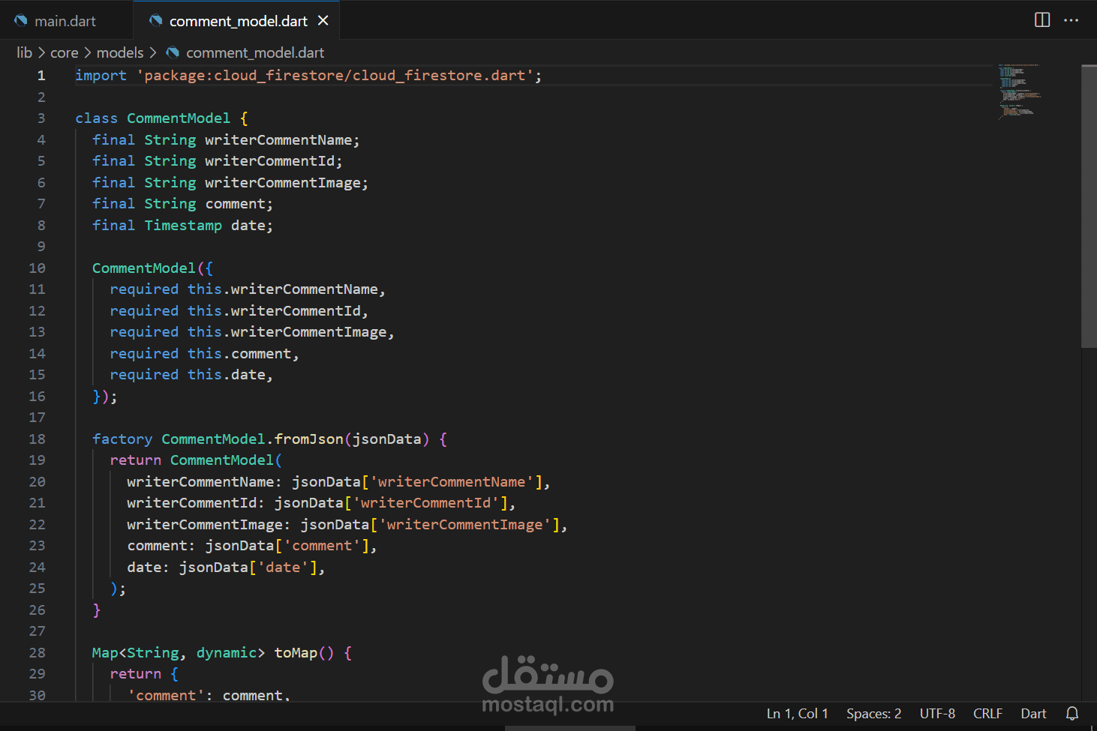Click jsonData['comment'] on line 23
This screenshot has height=731, width=1097.
point(287,546)
